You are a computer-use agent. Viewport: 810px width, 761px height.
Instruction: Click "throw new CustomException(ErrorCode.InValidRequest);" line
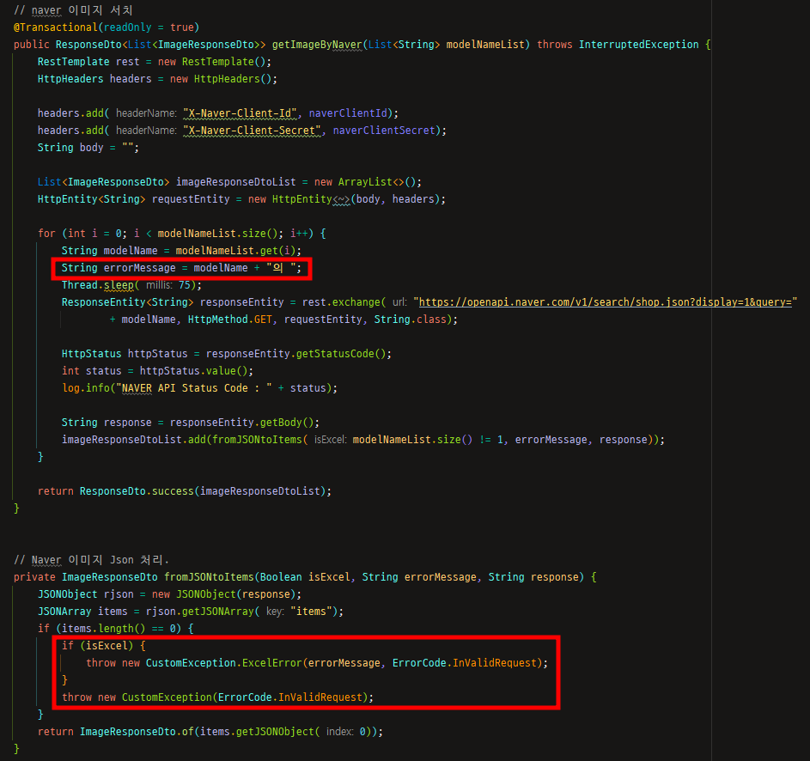pos(217,697)
